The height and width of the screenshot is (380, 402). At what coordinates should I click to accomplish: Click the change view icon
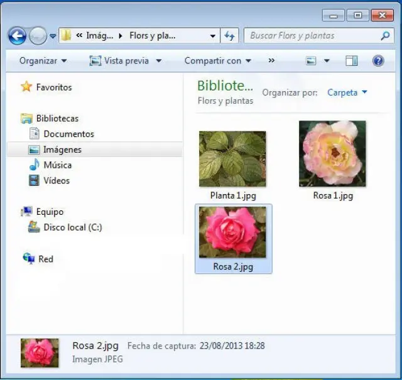(x=311, y=61)
